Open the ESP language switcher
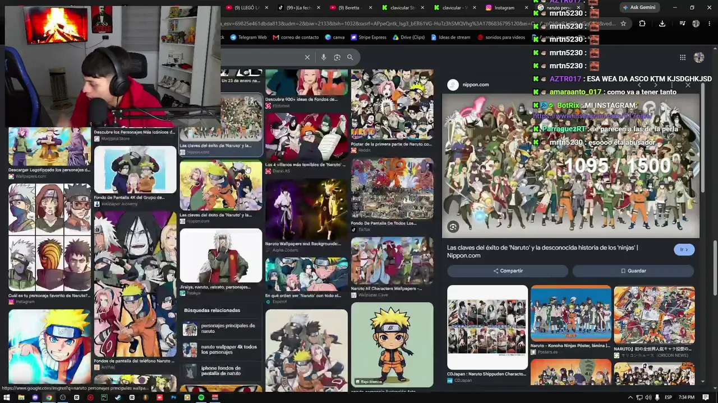 click(669, 397)
